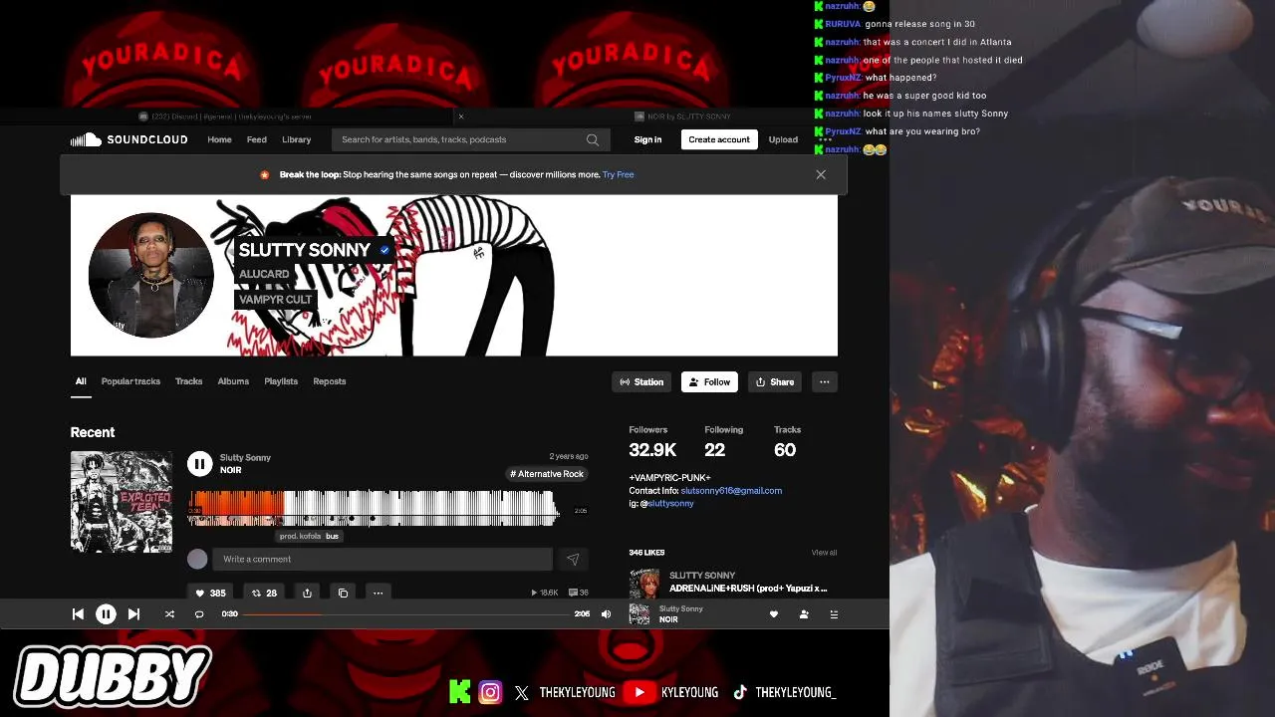Click the 36 comments count icon
This screenshot has width=1275, height=717.
[x=578, y=593]
